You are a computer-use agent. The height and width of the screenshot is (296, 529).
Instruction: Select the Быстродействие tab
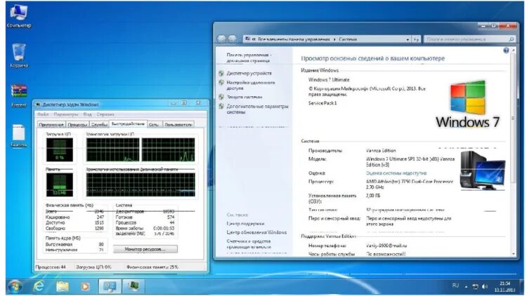(128, 124)
